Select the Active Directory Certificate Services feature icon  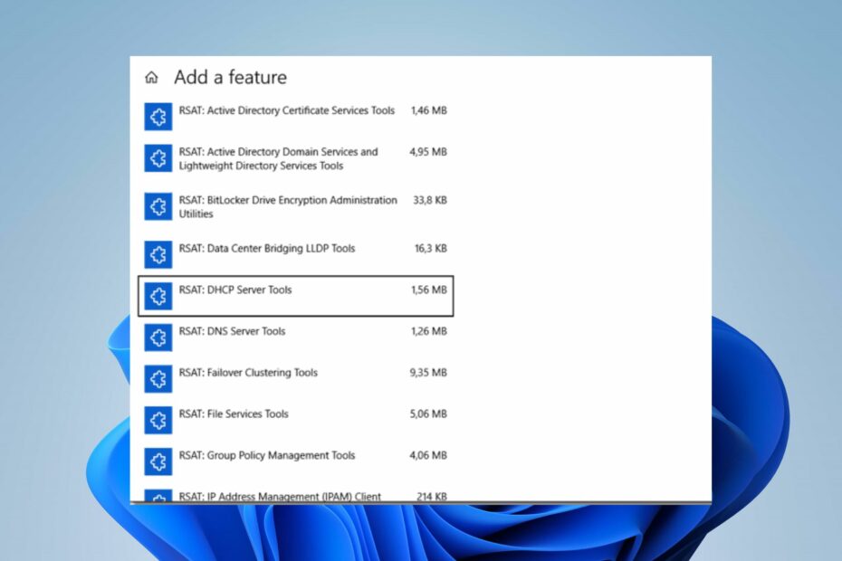158,117
